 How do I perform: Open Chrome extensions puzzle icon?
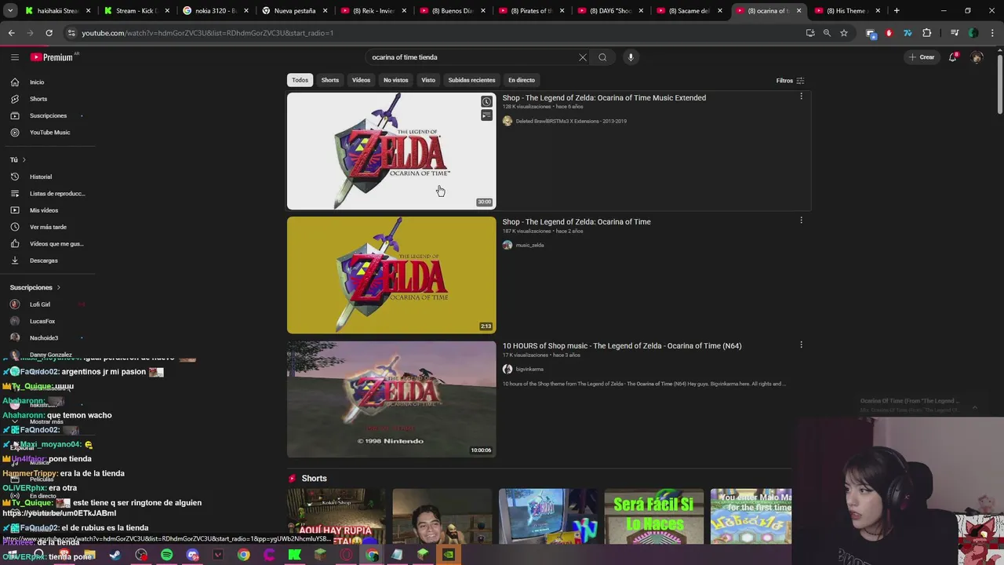(x=927, y=33)
